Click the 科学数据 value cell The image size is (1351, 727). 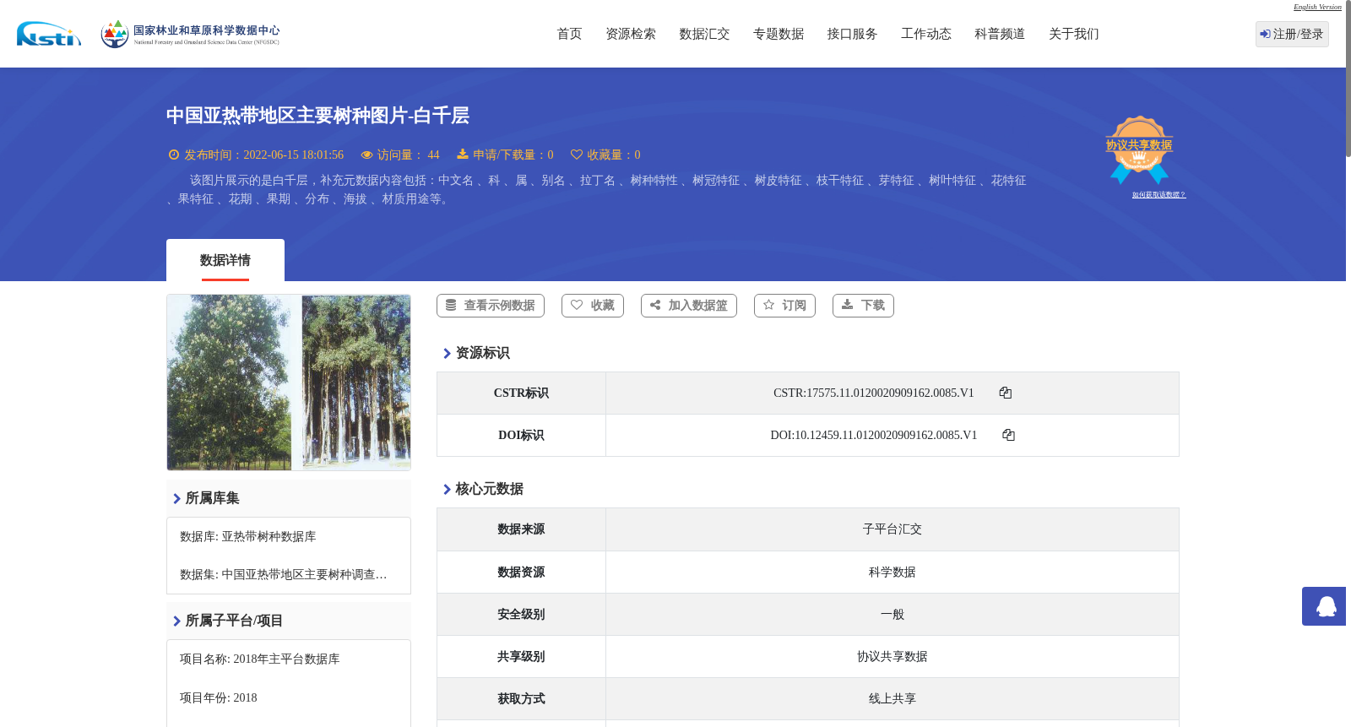(x=893, y=572)
